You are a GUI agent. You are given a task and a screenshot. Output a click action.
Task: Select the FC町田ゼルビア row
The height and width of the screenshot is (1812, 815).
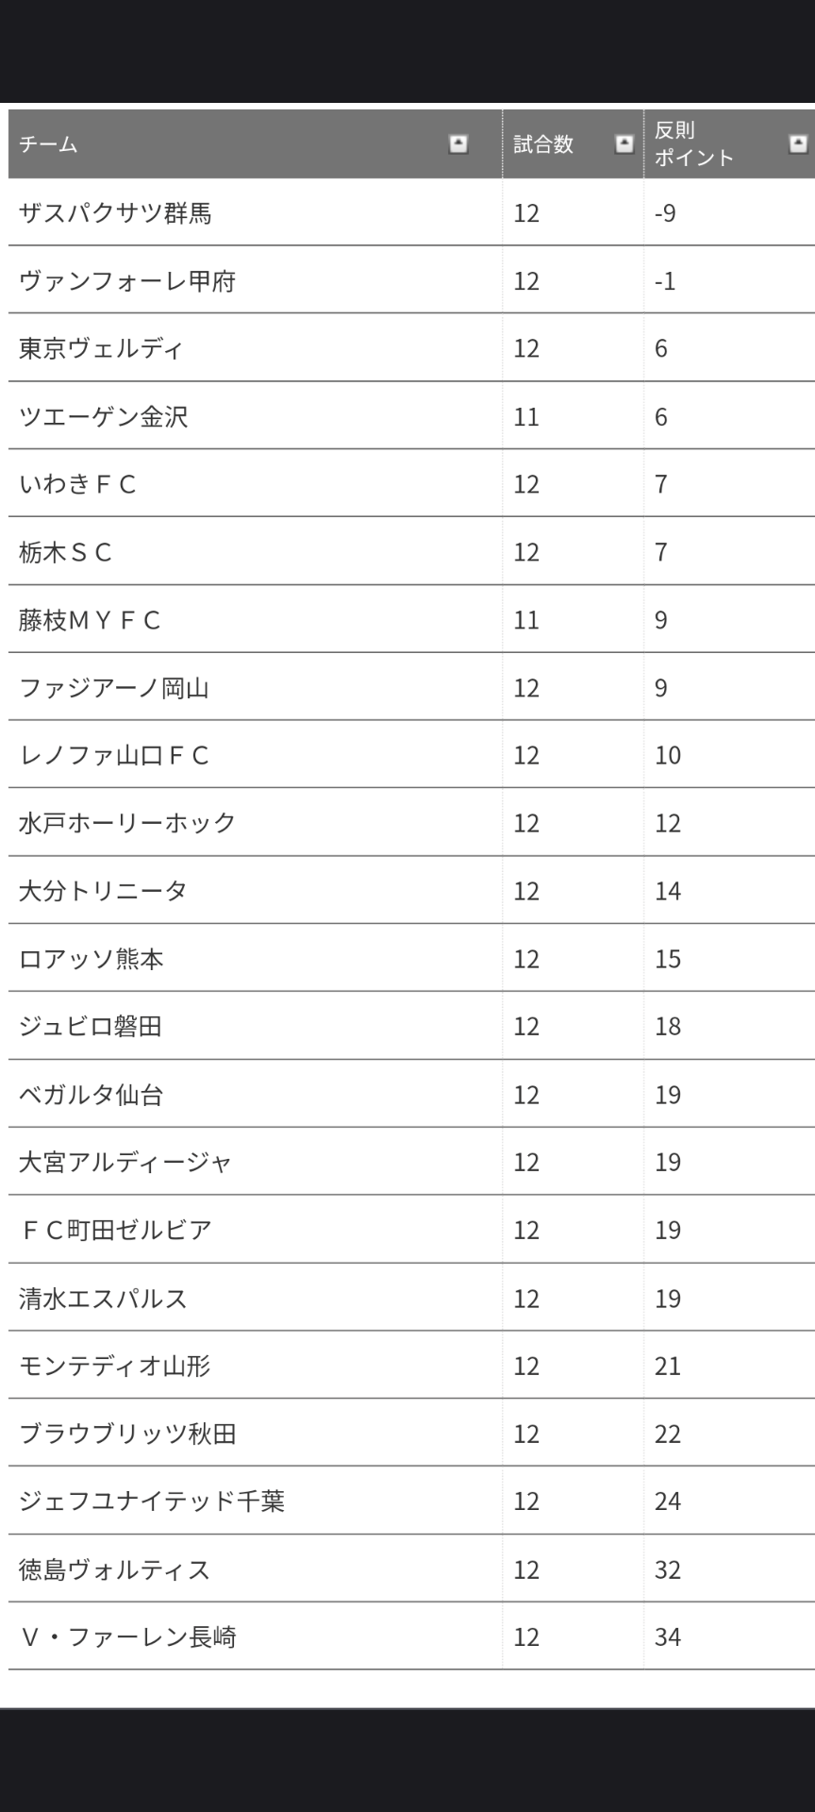tap(411, 1230)
